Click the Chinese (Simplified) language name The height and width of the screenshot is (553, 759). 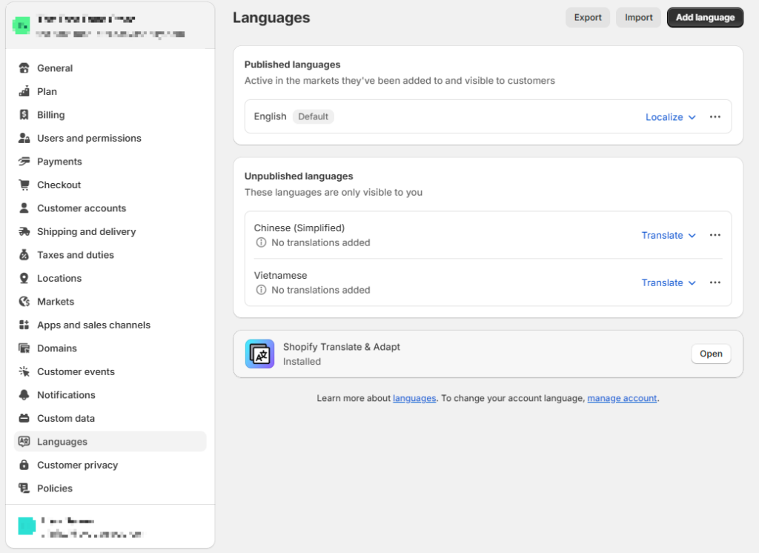pyautogui.click(x=299, y=228)
